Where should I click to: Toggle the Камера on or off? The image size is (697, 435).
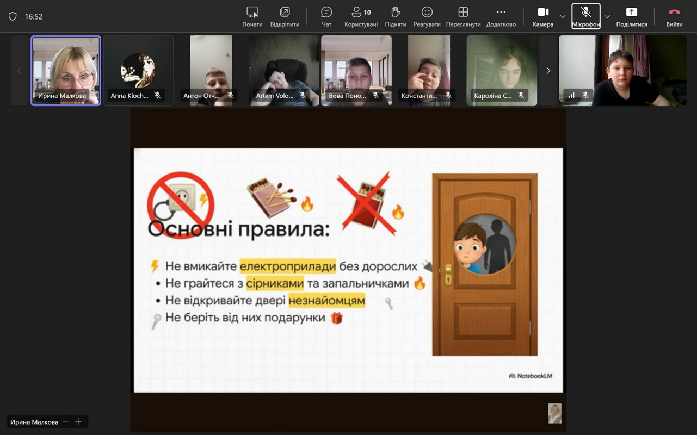pyautogui.click(x=542, y=16)
